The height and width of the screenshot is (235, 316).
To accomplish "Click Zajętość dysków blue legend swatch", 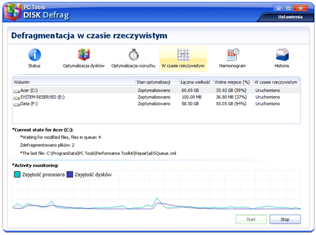I will tap(70, 174).
